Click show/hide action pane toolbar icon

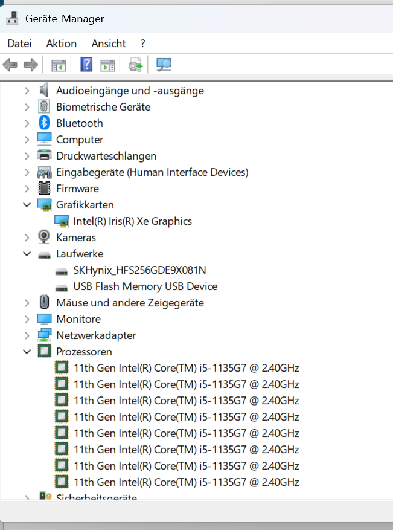107,65
